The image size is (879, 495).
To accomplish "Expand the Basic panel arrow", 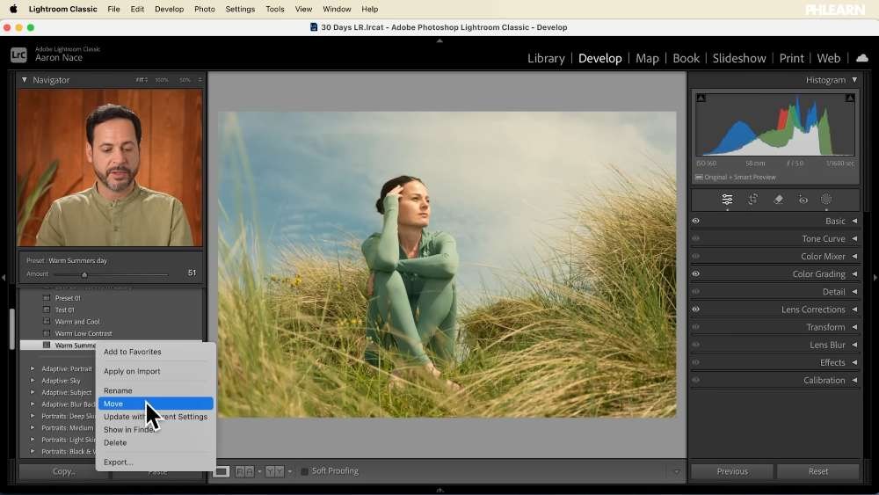I will click(x=854, y=221).
